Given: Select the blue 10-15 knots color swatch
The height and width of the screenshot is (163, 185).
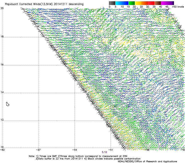Looking at the screenshot, I should tap(125, 3).
